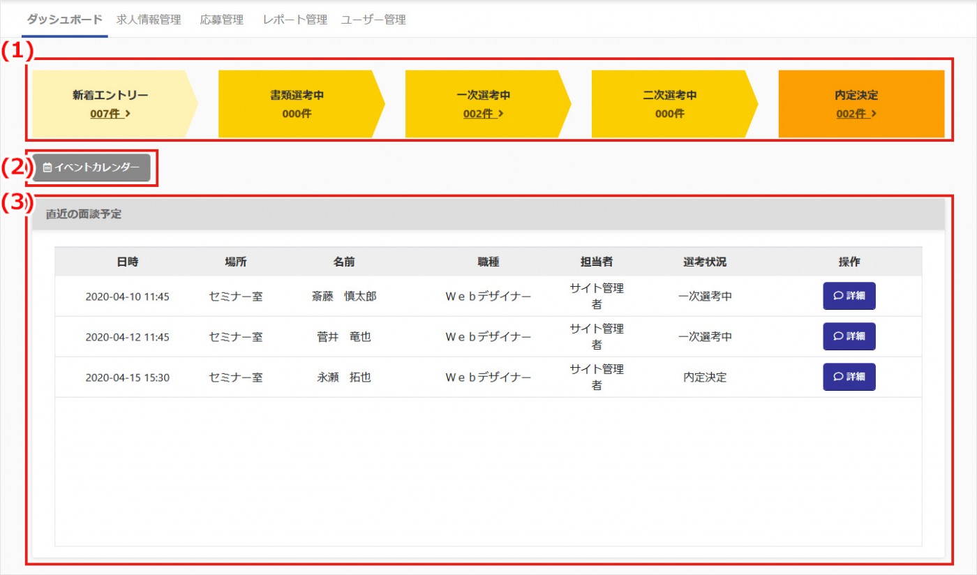
Task: Click the 職種 column header
Action: coord(488,262)
